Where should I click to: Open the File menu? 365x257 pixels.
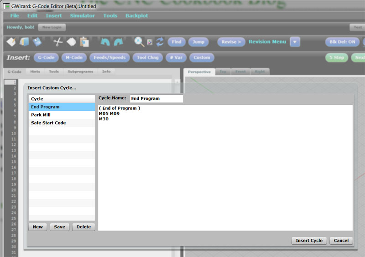[15, 15]
